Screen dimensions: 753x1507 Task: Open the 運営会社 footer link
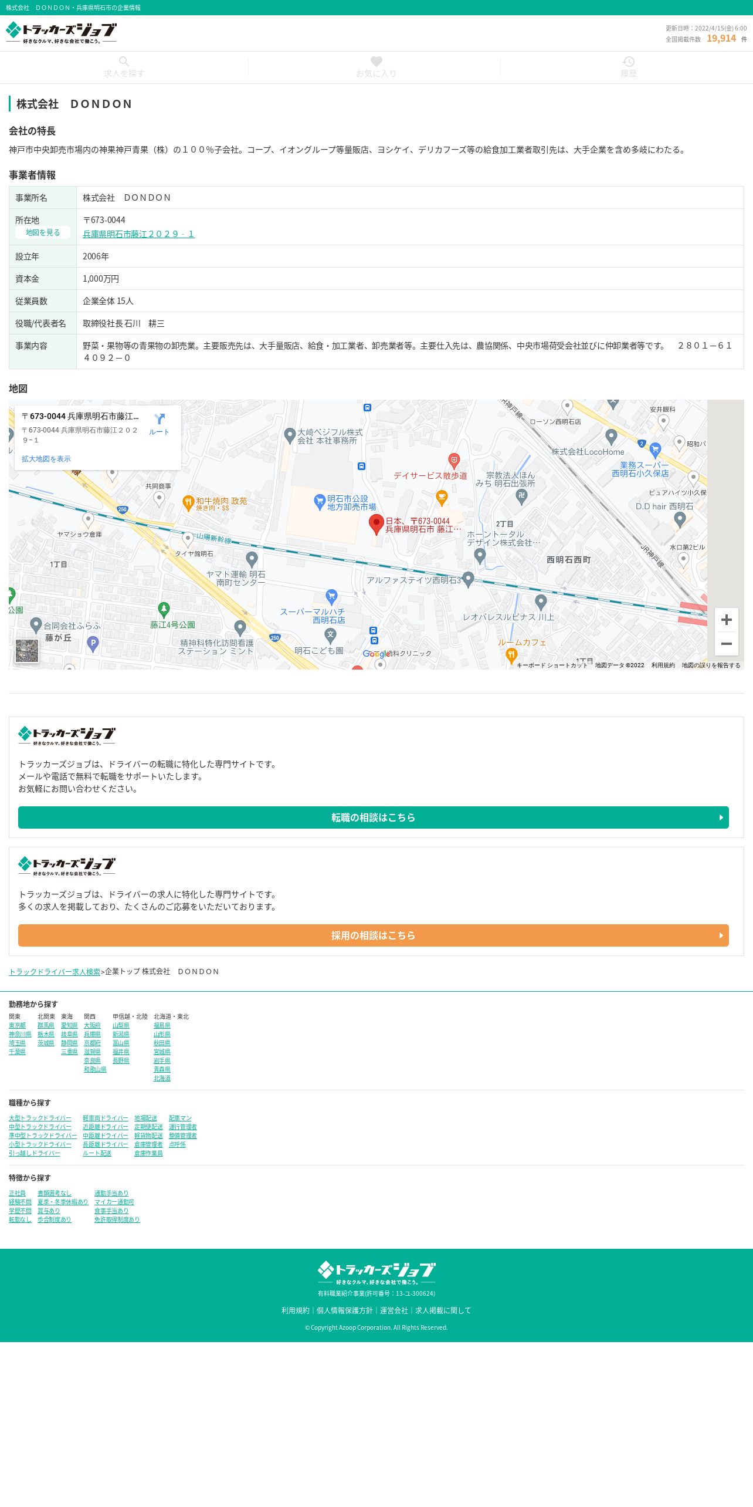tap(394, 1310)
